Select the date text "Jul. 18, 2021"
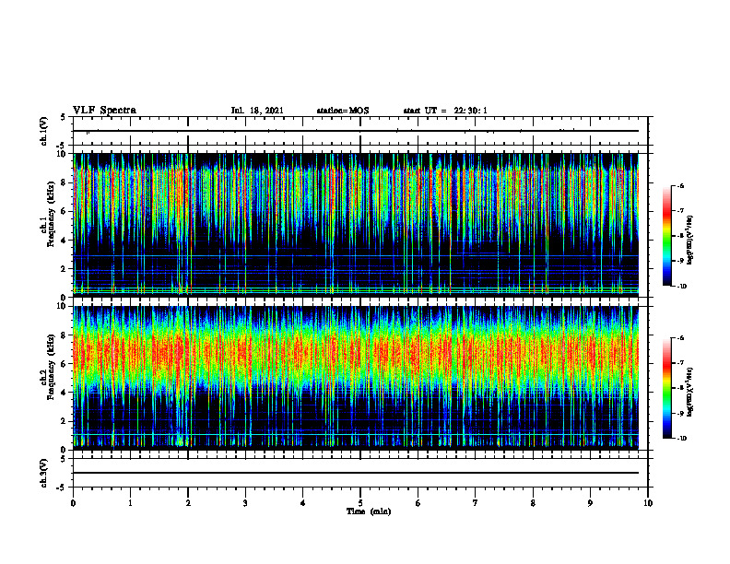 [x=257, y=111]
